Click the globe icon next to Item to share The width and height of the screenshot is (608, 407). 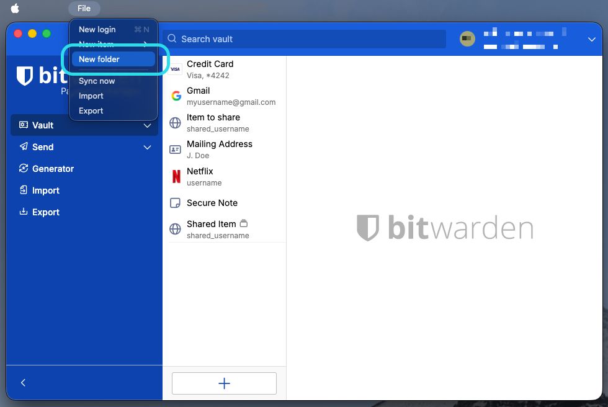click(174, 123)
